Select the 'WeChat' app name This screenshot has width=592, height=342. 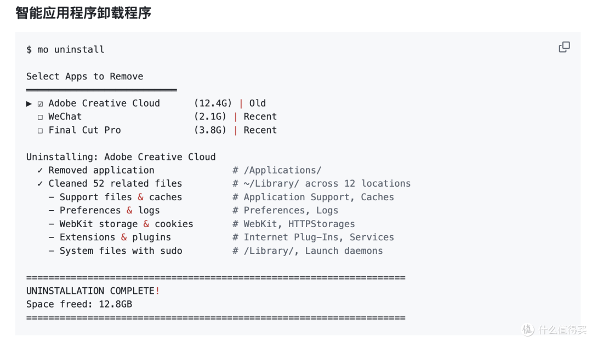(x=65, y=117)
